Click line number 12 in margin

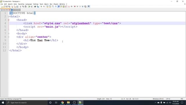click(x=4, y=50)
